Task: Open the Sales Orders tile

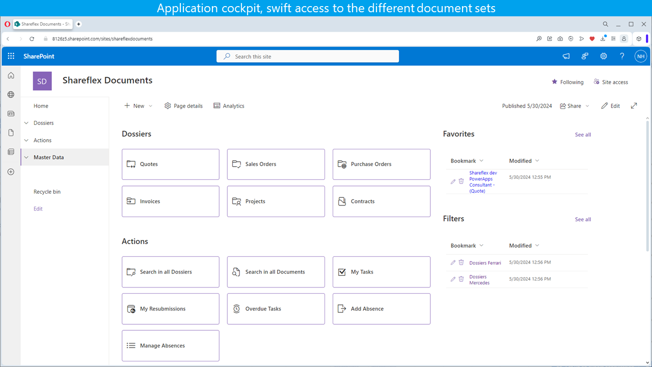Action: [276, 164]
